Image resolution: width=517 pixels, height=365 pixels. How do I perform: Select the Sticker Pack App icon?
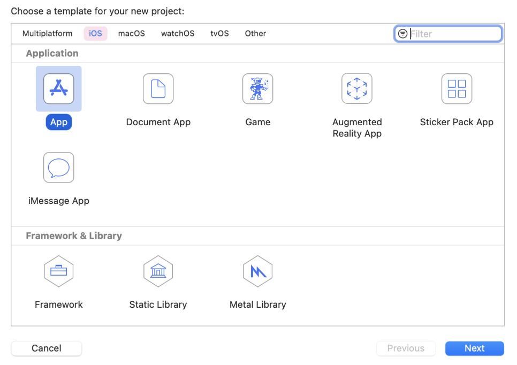point(457,89)
